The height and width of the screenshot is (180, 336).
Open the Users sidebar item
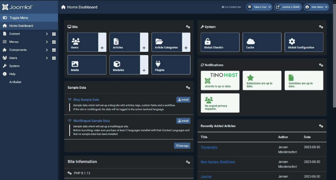point(13,58)
